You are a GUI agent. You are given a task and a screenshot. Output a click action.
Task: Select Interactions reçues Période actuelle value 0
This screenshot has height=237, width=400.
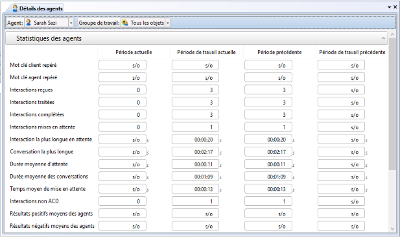click(123, 90)
